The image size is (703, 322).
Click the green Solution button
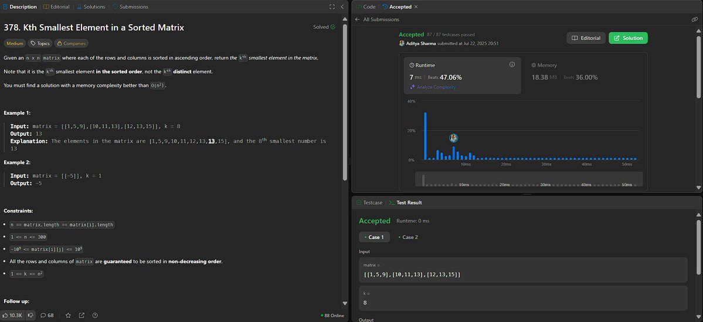pos(628,38)
